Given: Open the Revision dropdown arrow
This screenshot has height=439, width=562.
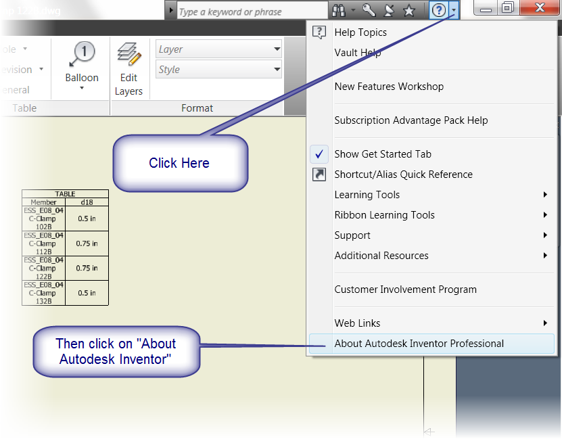Looking at the screenshot, I should pyautogui.click(x=41, y=69).
